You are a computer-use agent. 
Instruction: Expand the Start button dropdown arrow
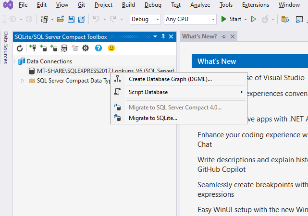tap(246, 19)
